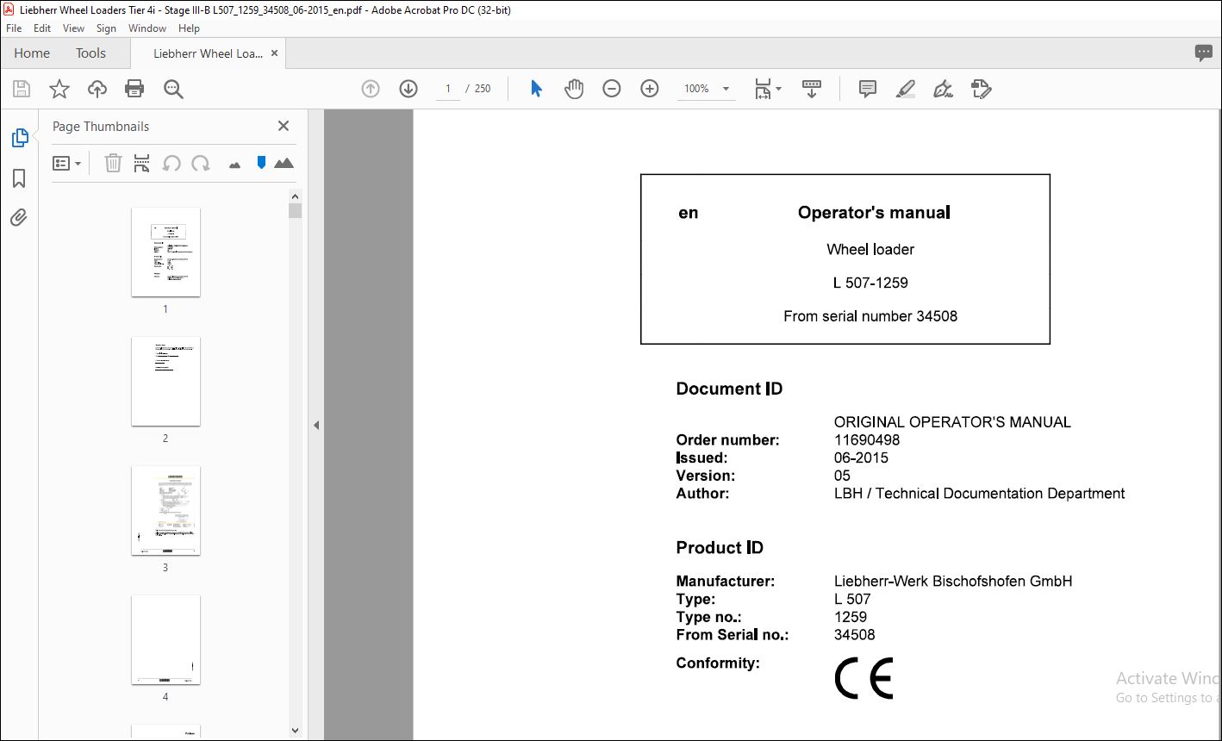Enlarge thumbnails with large mountain icon
The width and height of the screenshot is (1222, 741).
[284, 163]
